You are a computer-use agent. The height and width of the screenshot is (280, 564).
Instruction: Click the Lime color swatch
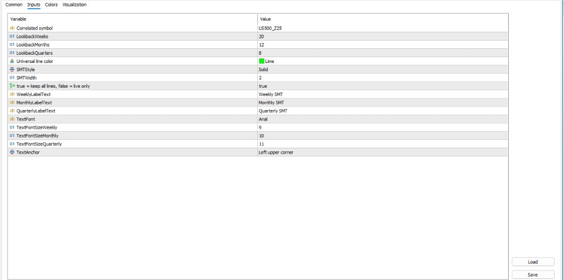(x=261, y=61)
